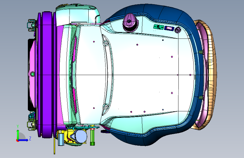This screenshot has height=158, width=244.
Task: Select the thin yellow rod at the bottom
Action: pos(55,146)
